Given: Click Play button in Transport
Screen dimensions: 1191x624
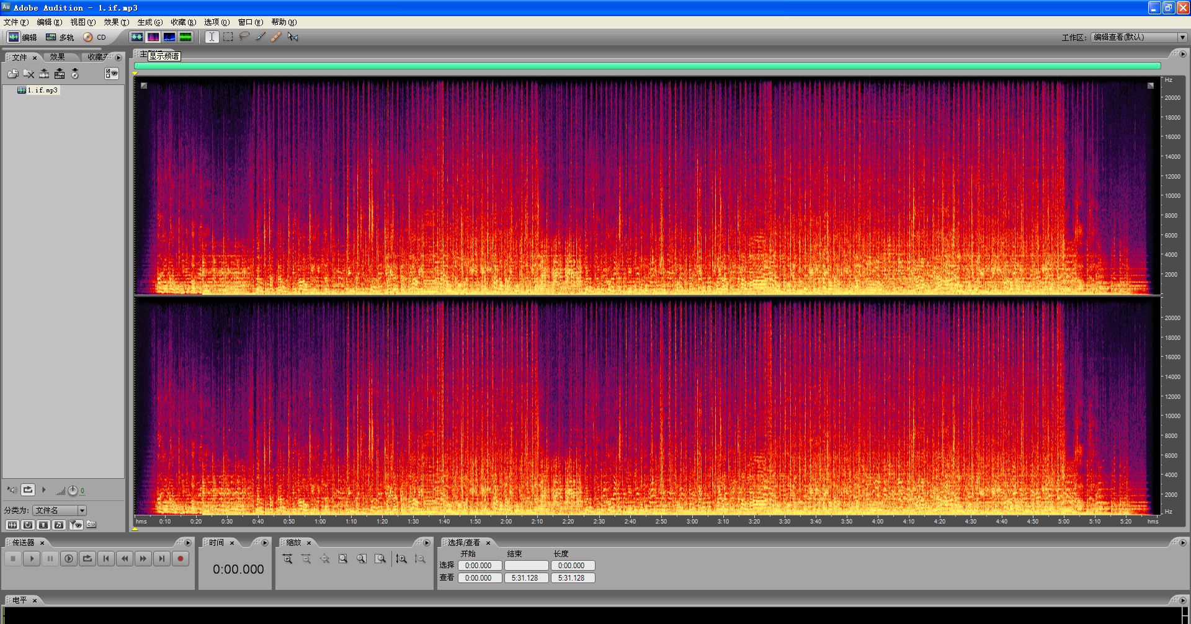Looking at the screenshot, I should click(x=32, y=559).
